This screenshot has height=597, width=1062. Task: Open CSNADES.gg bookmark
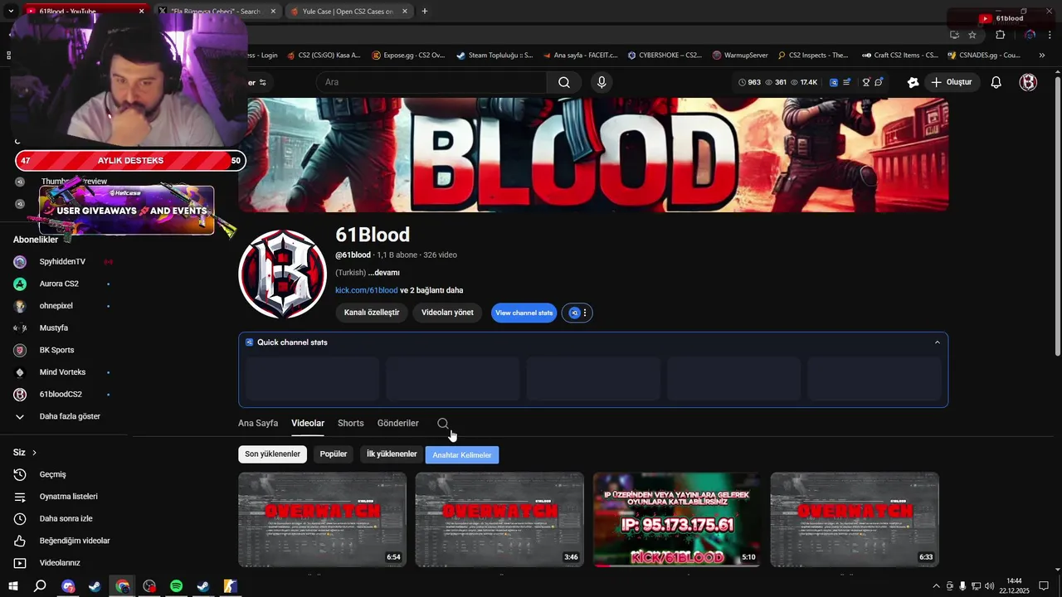click(x=984, y=56)
